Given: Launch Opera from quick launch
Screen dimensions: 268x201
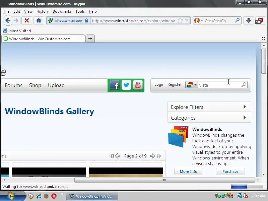Looking at the screenshot, I should (54, 196).
